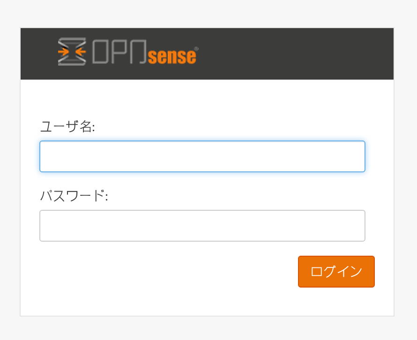The width and height of the screenshot is (417, 340).
Task: Click the grey "OPN" logo lettering
Action: (119, 52)
